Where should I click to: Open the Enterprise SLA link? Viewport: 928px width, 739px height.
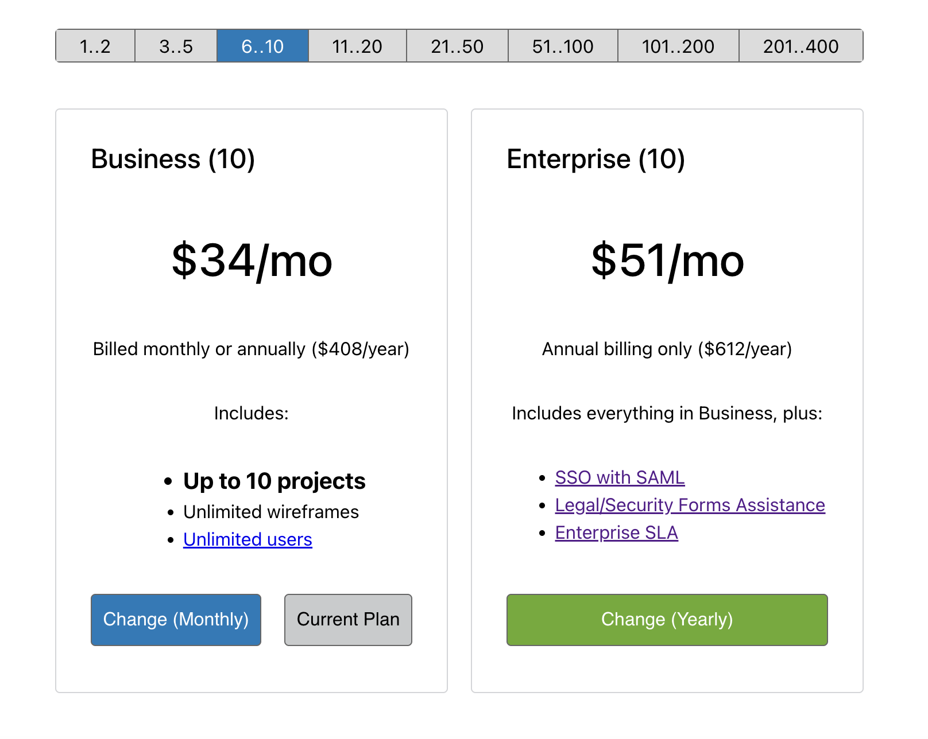click(616, 533)
